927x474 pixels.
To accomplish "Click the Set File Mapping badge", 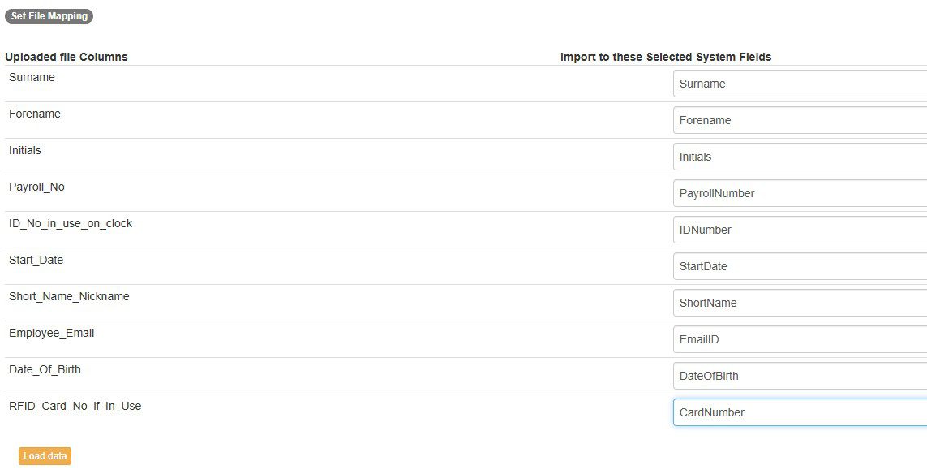I will point(49,16).
